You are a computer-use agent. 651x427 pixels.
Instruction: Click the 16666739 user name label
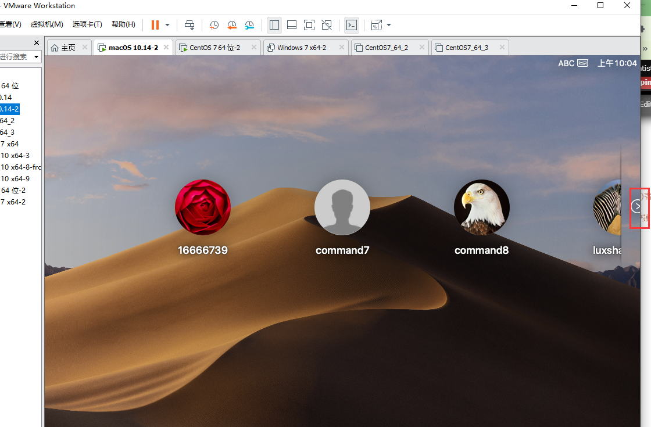click(x=203, y=250)
